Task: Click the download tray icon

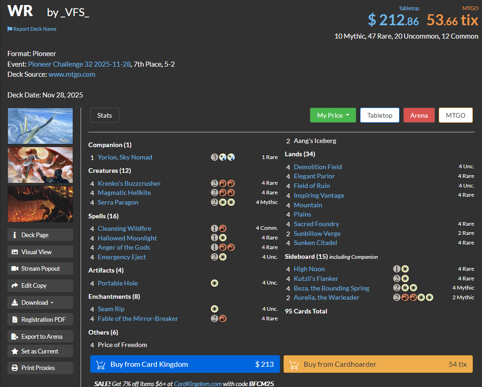Action: click(x=14, y=302)
